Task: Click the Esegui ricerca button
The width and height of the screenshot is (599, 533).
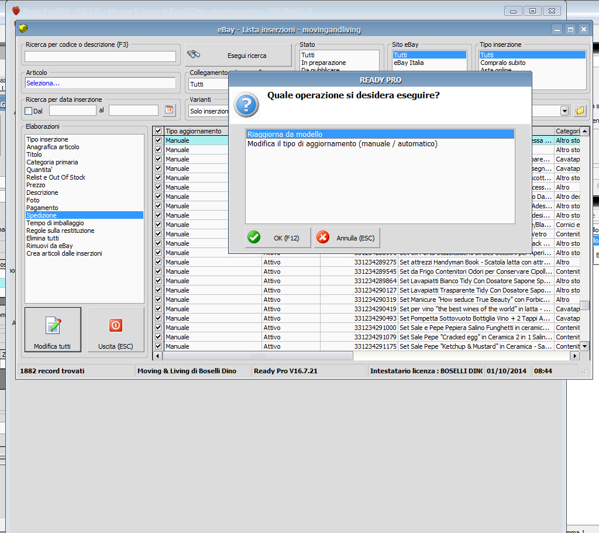Action: pos(239,56)
